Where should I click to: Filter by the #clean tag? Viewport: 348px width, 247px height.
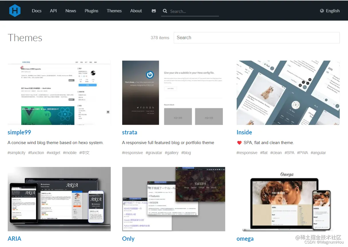tap(276, 153)
